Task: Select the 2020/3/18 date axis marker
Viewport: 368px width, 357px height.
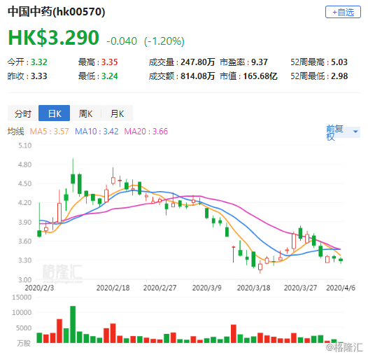Action: (254, 288)
